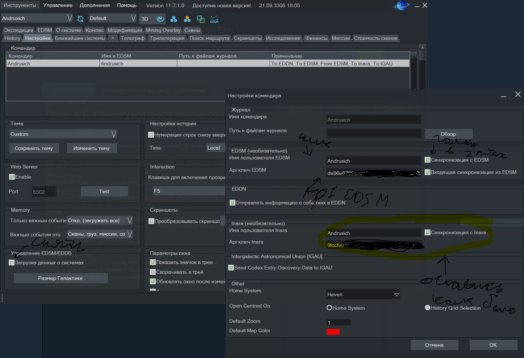Click the refresh icon beside commander dropdown
The height and width of the screenshot is (358, 524).
click(x=80, y=19)
